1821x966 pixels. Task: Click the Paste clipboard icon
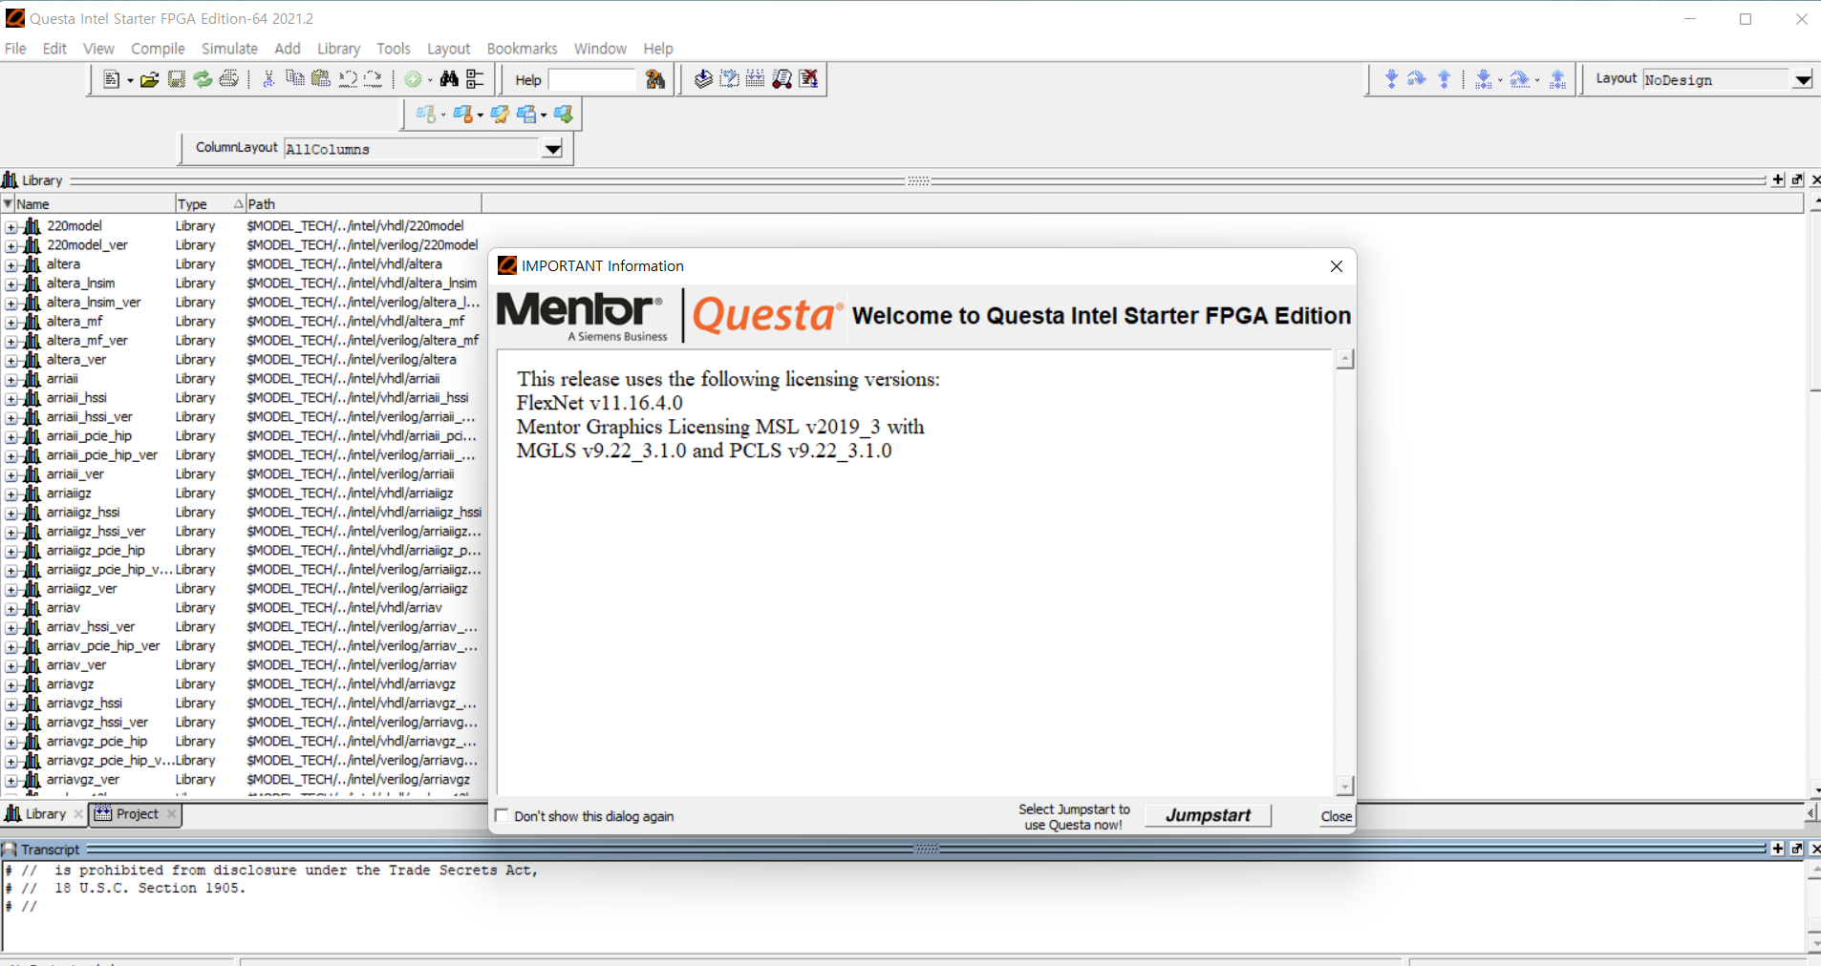click(x=321, y=79)
